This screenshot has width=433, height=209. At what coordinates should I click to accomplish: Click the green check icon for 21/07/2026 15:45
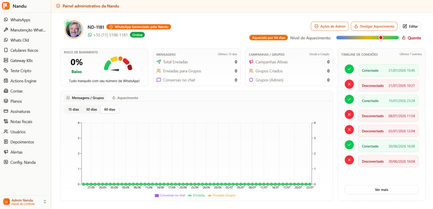pos(349,69)
